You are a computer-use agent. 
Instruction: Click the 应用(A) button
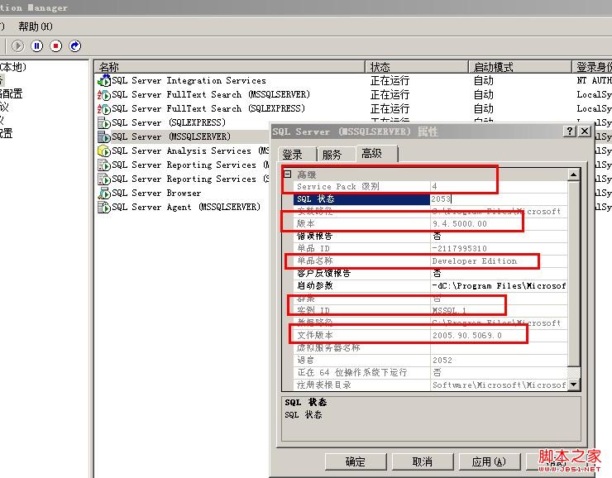click(x=490, y=461)
